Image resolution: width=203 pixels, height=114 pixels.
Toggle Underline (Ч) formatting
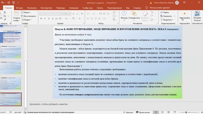[x=49, y=19]
